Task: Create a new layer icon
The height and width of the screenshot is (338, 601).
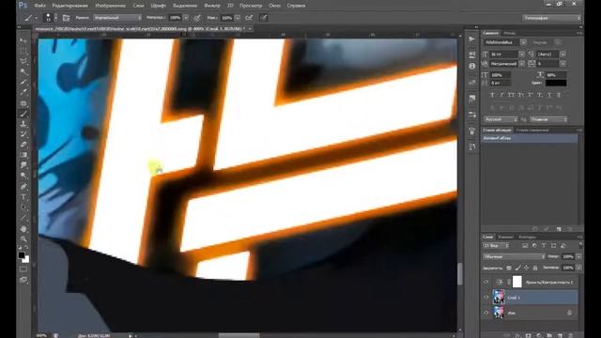Action: coord(559,336)
